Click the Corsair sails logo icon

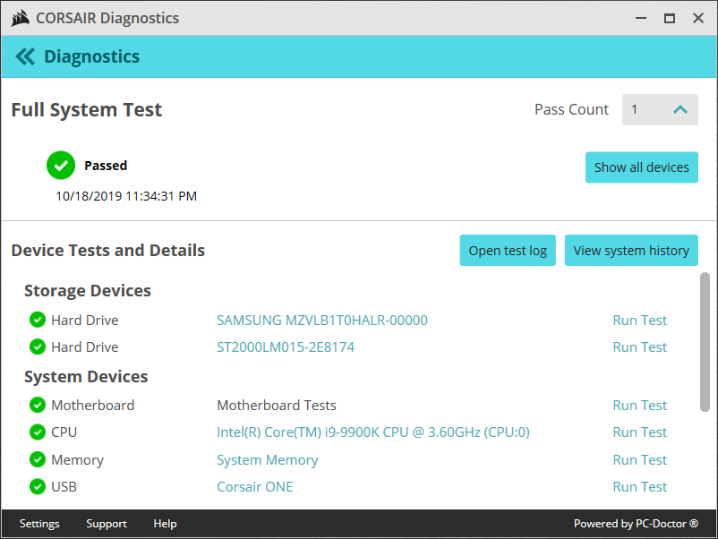point(21,18)
